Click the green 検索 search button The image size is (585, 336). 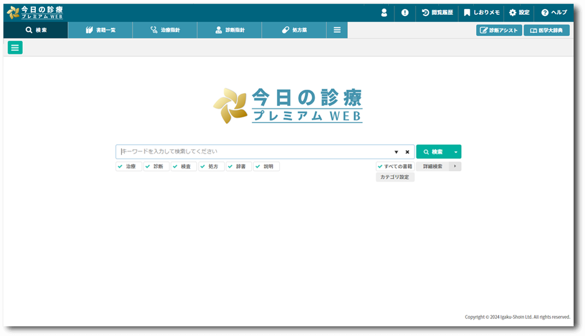tap(433, 152)
